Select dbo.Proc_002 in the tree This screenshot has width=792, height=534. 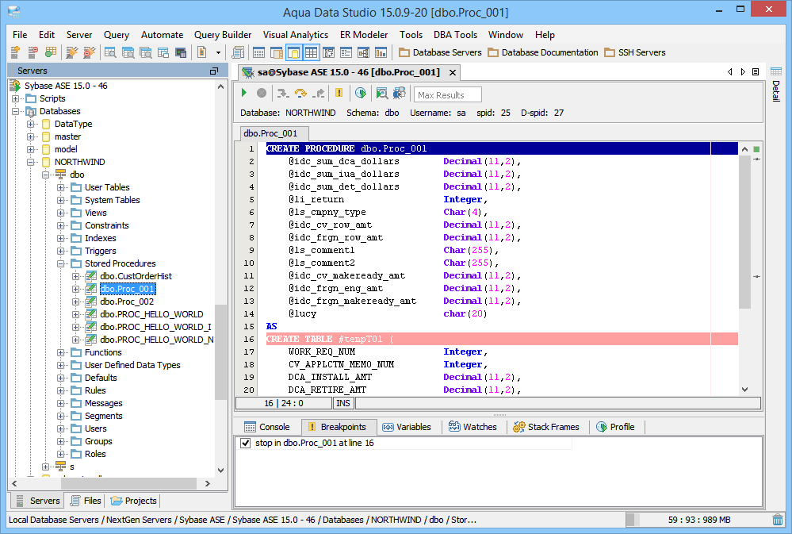[x=127, y=302]
